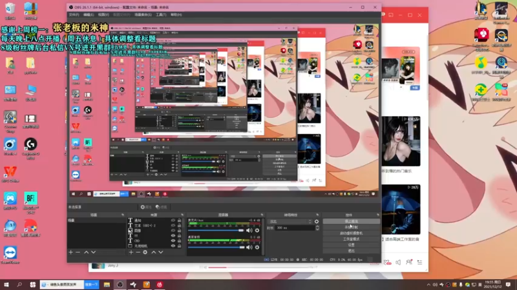Pop out the 混音器 dock panel icon
The image size is (517, 290).
[262, 215]
